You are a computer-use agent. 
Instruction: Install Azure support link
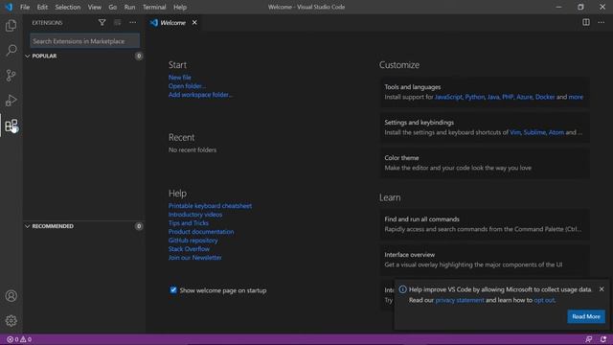click(x=524, y=97)
